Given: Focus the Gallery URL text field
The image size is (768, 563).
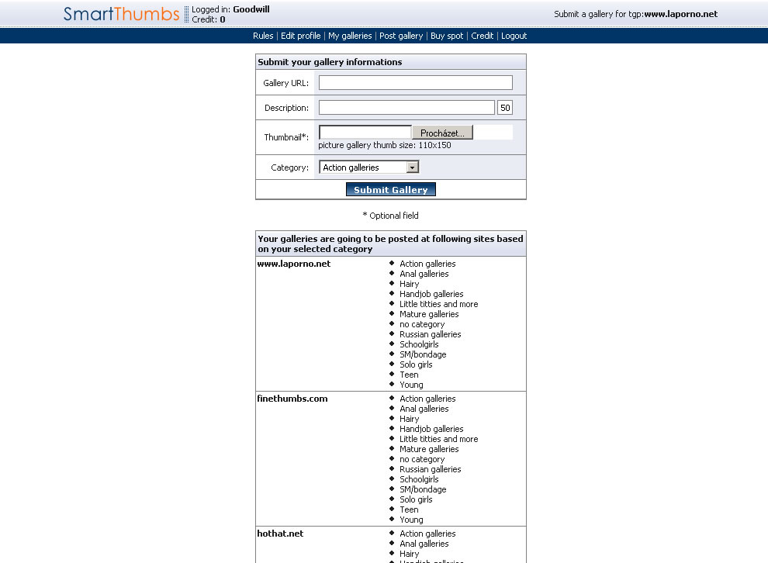Looking at the screenshot, I should 415,83.
